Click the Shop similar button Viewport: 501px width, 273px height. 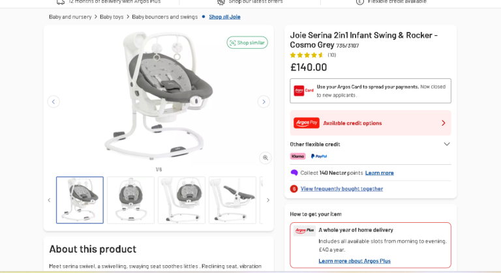(x=247, y=43)
